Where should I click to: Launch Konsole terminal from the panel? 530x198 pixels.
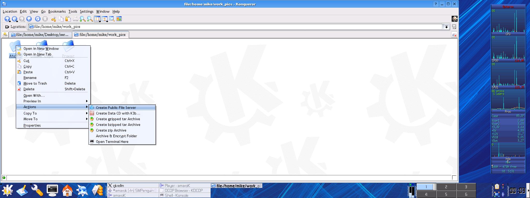tap(52, 190)
